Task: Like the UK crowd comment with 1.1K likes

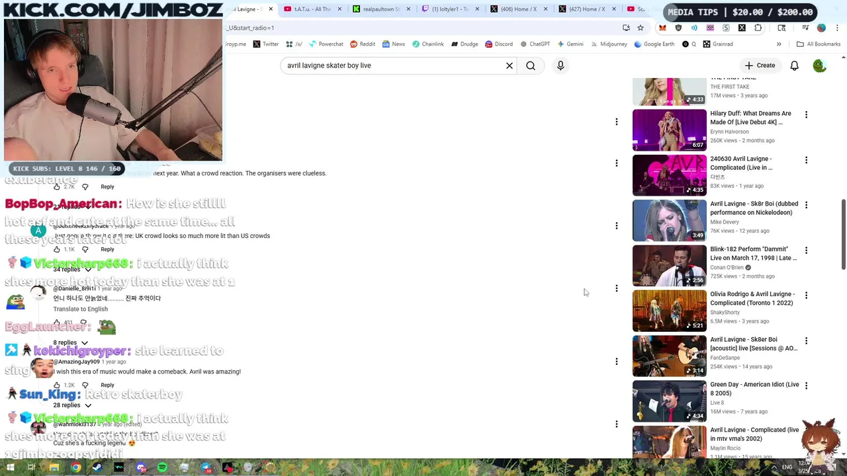Action: point(57,249)
